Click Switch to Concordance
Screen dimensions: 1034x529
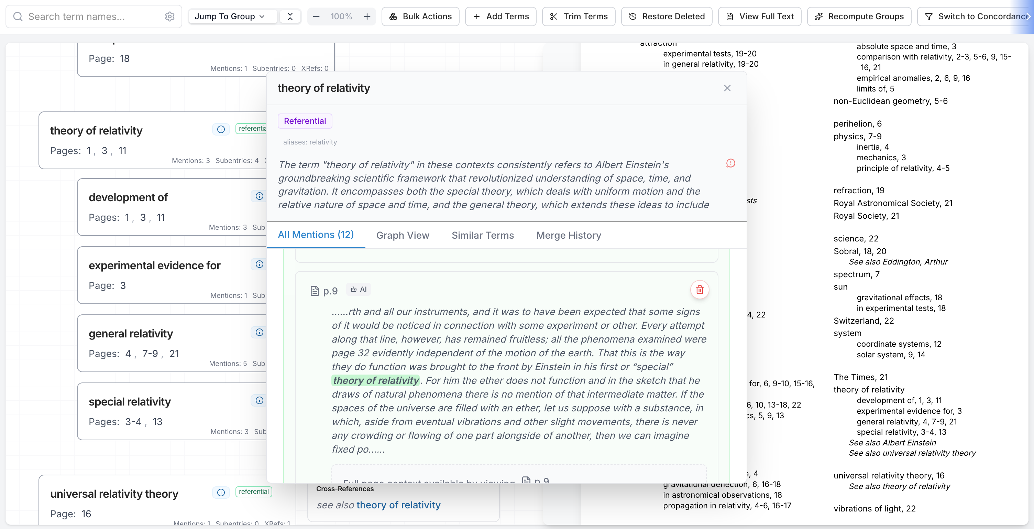click(x=976, y=17)
